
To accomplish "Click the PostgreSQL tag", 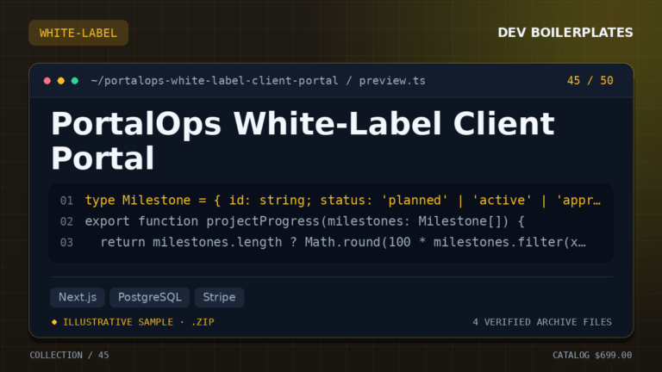I will click(x=150, y=297).
